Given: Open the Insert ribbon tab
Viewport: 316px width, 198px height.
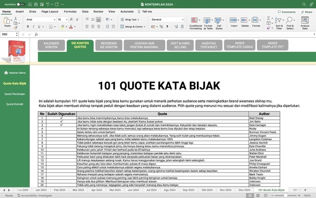Looking at the screenshot, I should pyautogui.click(x=19, y=11).
